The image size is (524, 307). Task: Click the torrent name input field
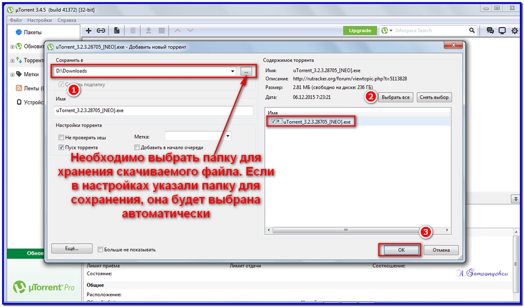pos(154,111)
